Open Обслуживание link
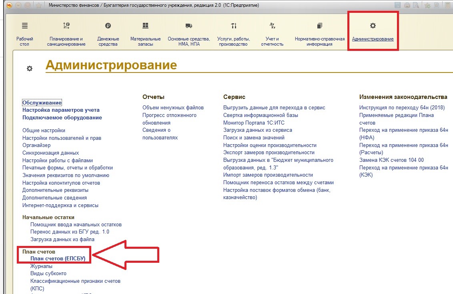The image size is (453, 294). click(x=42, y=103)
